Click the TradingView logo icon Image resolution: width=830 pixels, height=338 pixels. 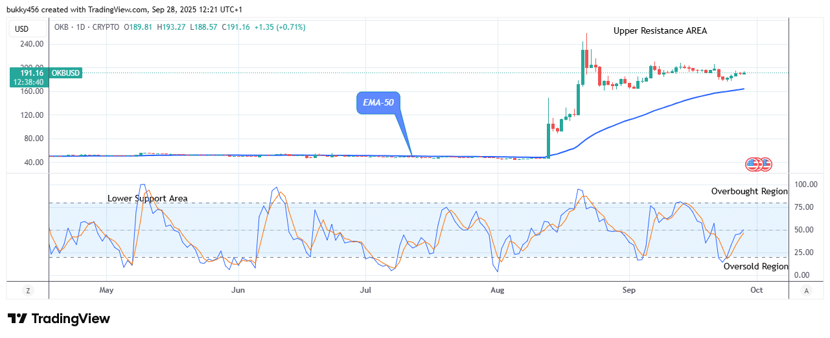click(x=17, y=319)
